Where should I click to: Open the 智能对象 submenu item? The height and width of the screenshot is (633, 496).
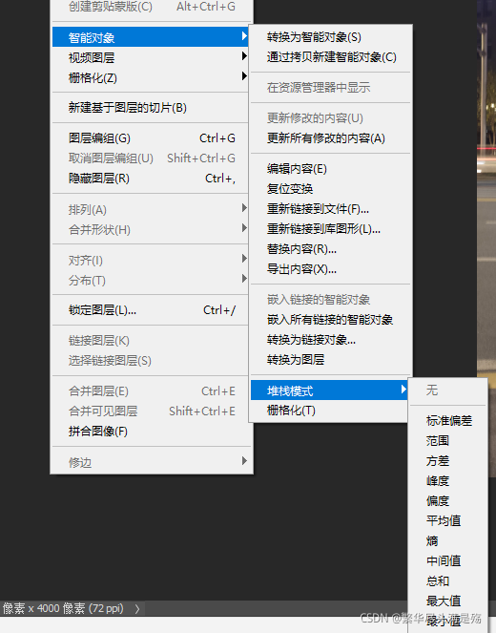[x=151, y=37]
